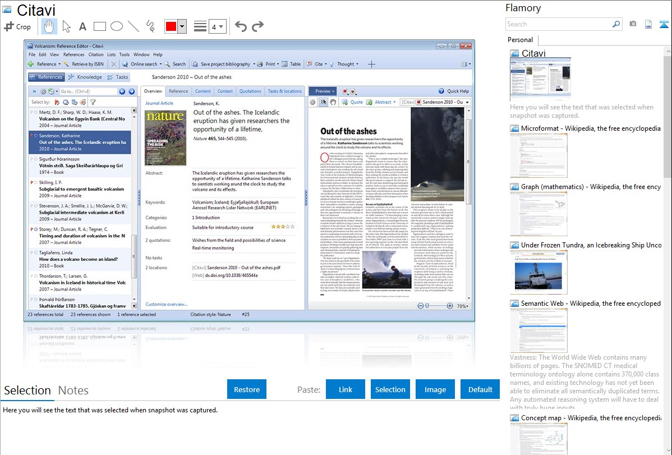Redo the last annotation
Image resolution: width=672 pixels, height=455 pixels.
pos(257,26)
